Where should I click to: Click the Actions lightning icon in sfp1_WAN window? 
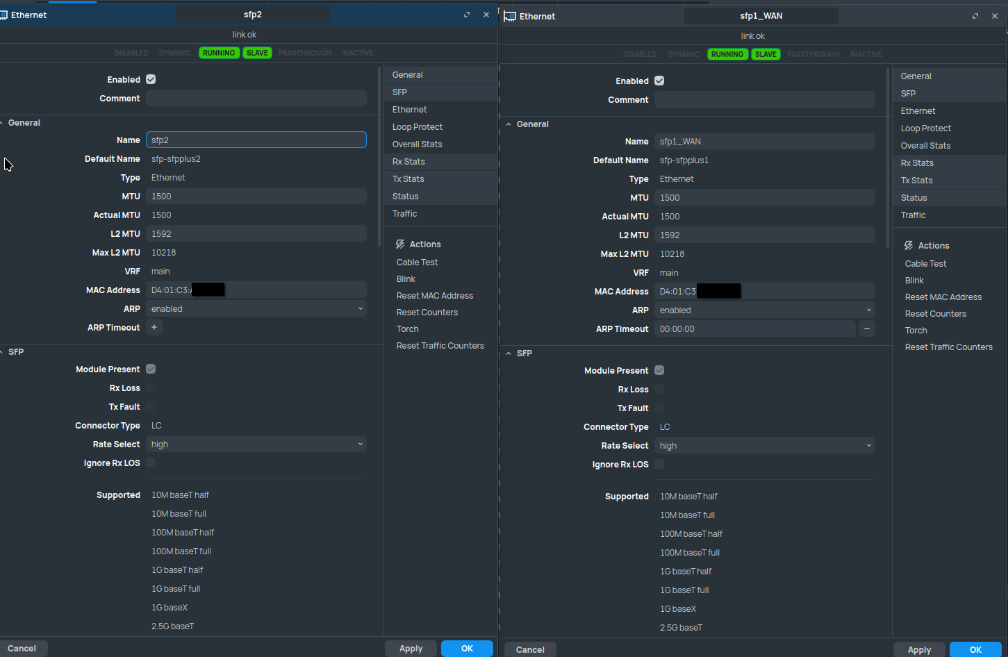point(909,246)
